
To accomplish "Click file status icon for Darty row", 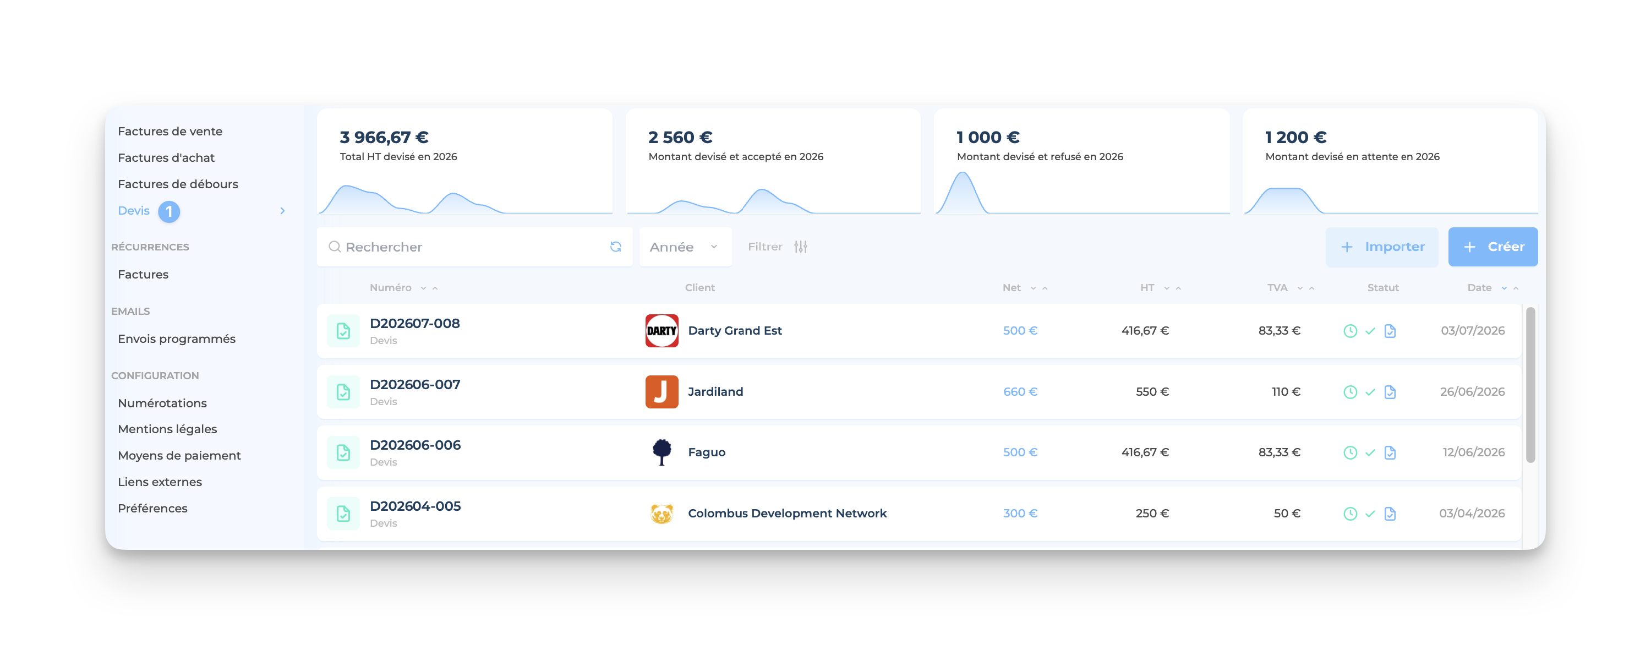I will pyautogui.click(x=1390, y=331).
